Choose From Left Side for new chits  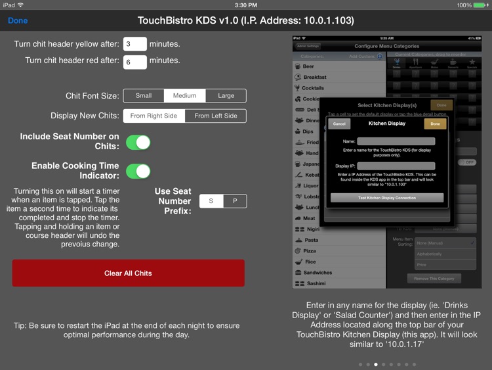[216, 116]
